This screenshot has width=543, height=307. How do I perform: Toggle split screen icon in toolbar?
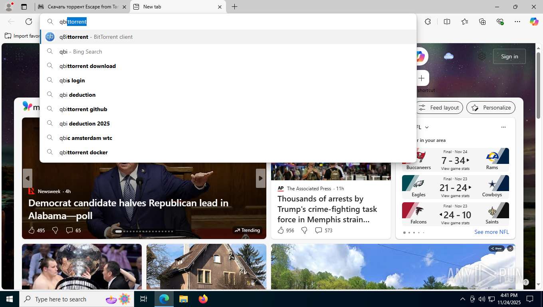tap(447, 22)
